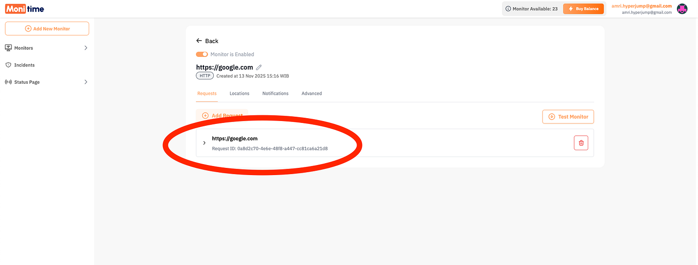The width and height of the screenshot is (698, 265).
Task: Click the Created at 13 Nov 2025 text
Action: [253, 76]
